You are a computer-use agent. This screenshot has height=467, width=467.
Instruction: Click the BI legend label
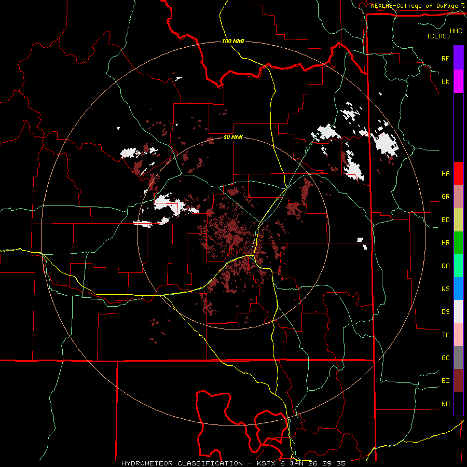point(445,381)
